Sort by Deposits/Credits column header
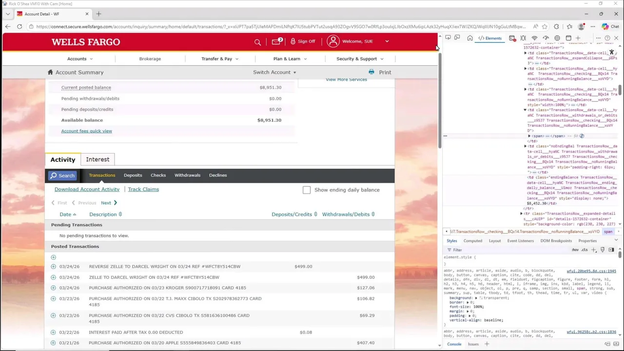Viewport: 624px width, 351px height. click(294, 214)
